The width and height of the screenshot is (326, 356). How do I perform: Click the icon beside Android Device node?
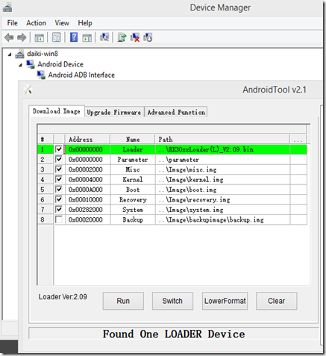[31, 64]
